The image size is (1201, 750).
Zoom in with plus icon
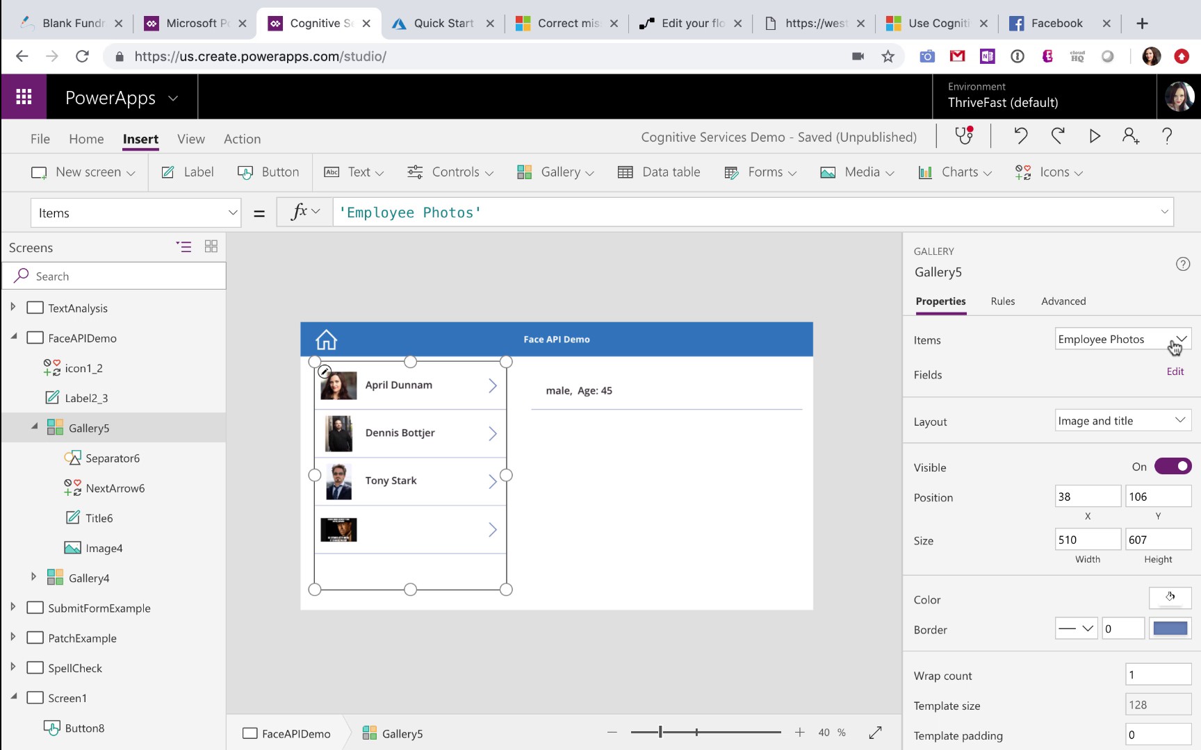point(800,733)
